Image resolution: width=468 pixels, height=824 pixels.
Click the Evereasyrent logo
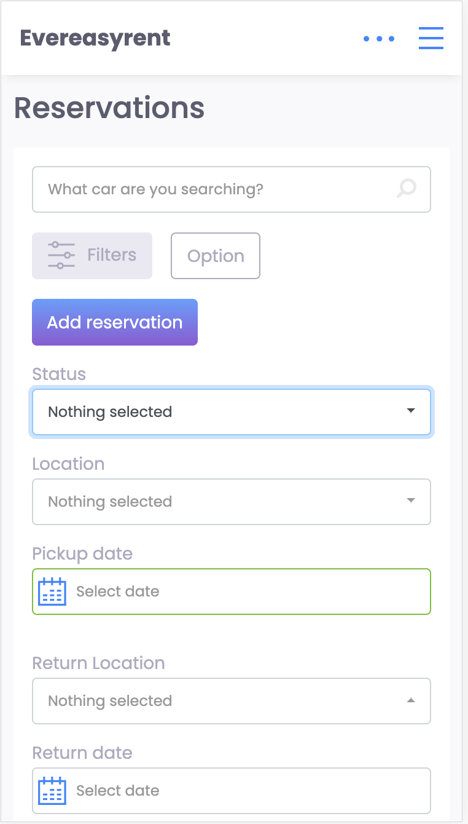pyautogui.click(x=95, y=38)
